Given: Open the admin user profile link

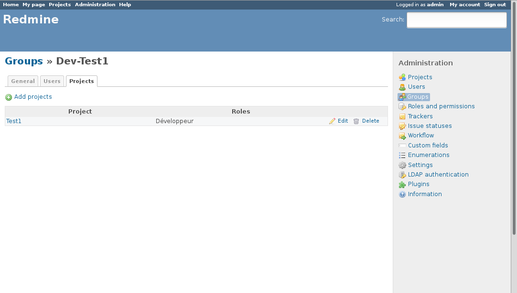Looking at the screenshot, I should coord(435,5).
